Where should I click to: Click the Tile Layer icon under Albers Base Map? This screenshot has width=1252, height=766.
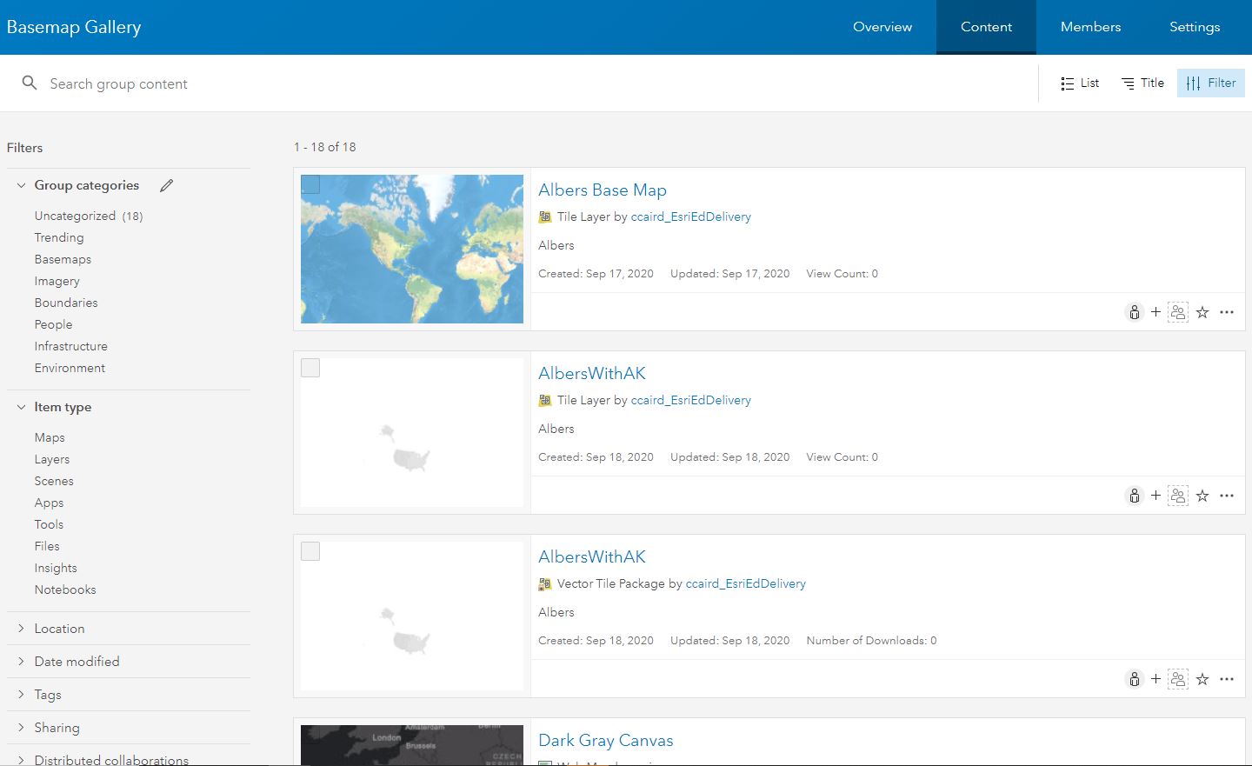(x=544, y=216)
